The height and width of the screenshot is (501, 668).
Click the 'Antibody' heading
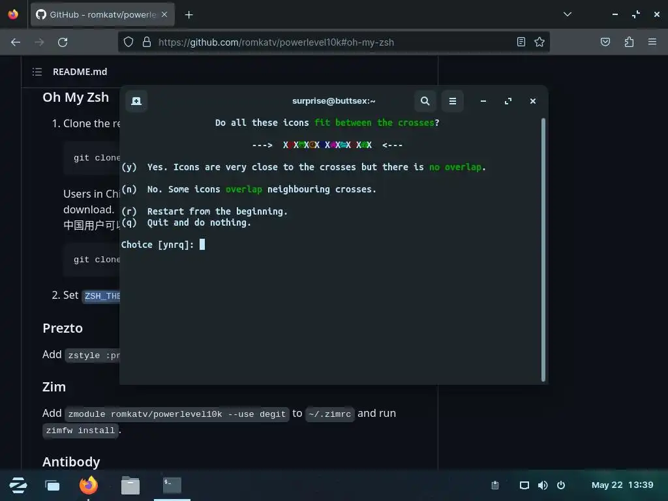(x=71, y=462)
